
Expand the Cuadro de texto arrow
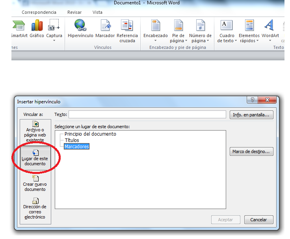236,41
